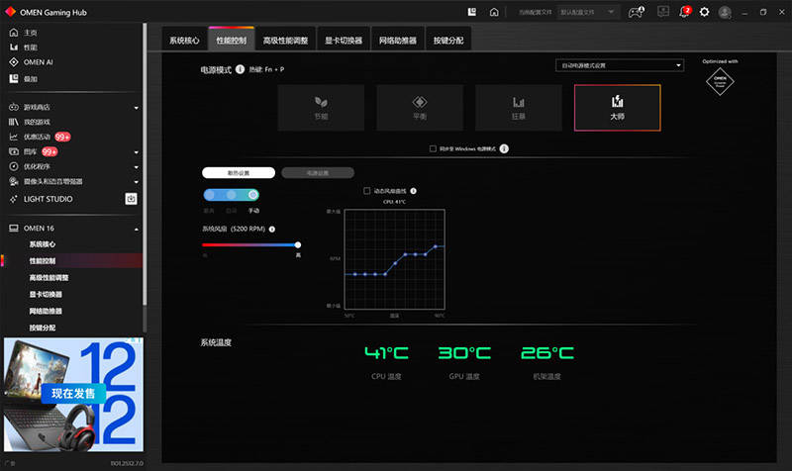792x471 pixels.
Task: Collapse the OMEN 16 sidebar section
Action: (x=137, y=229)
